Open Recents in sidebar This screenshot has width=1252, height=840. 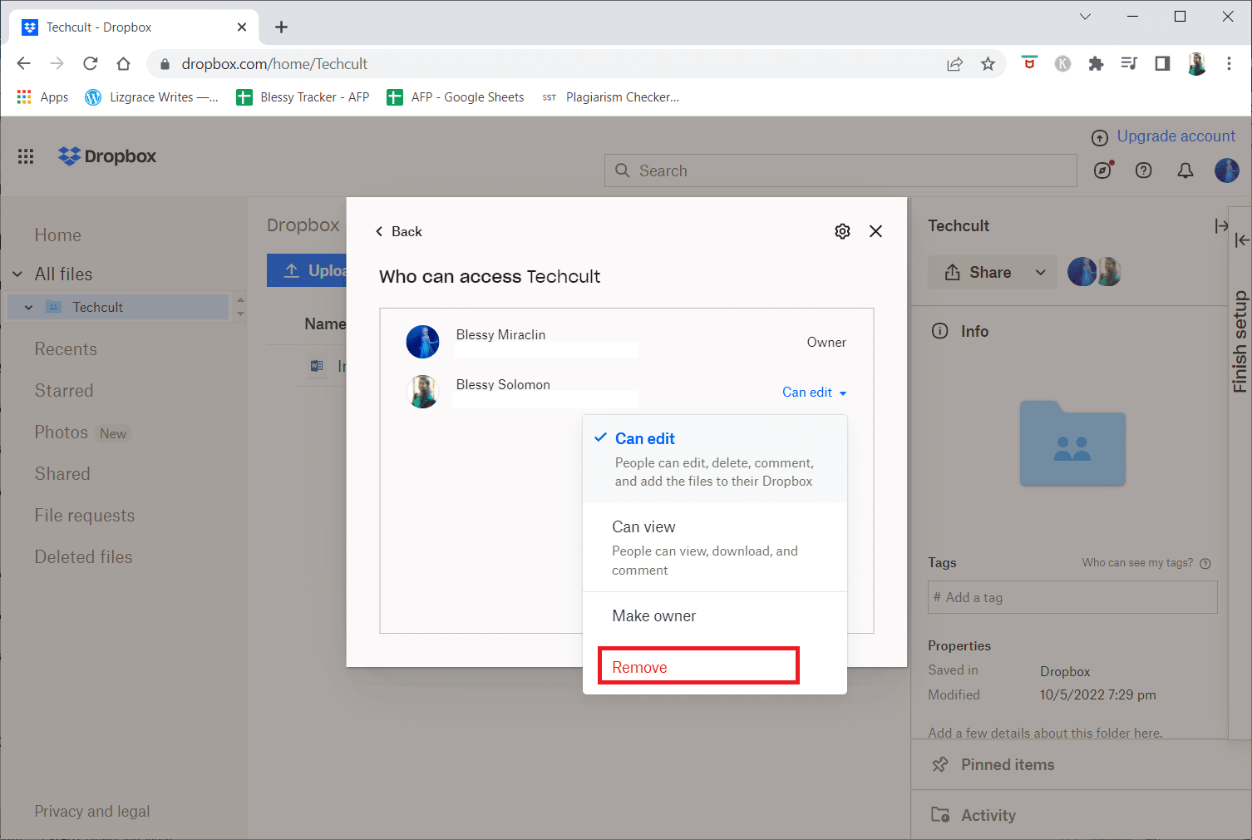pyautogui.click(x=66, y=349)
